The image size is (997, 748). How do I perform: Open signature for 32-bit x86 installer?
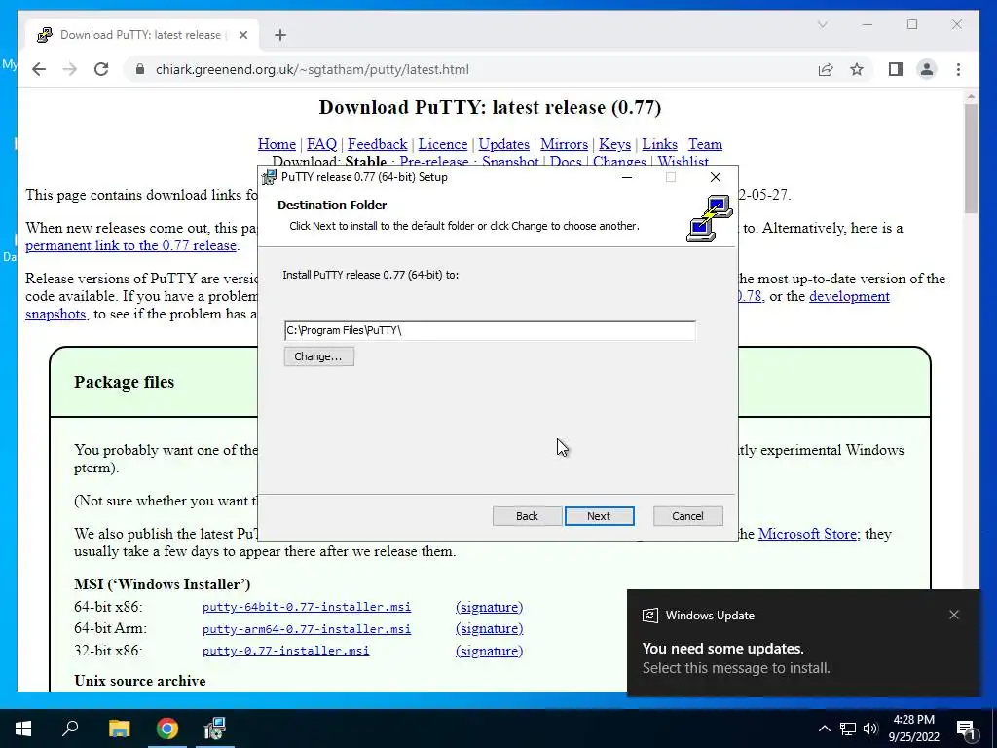pyautogui.click(x=489, y=651)
